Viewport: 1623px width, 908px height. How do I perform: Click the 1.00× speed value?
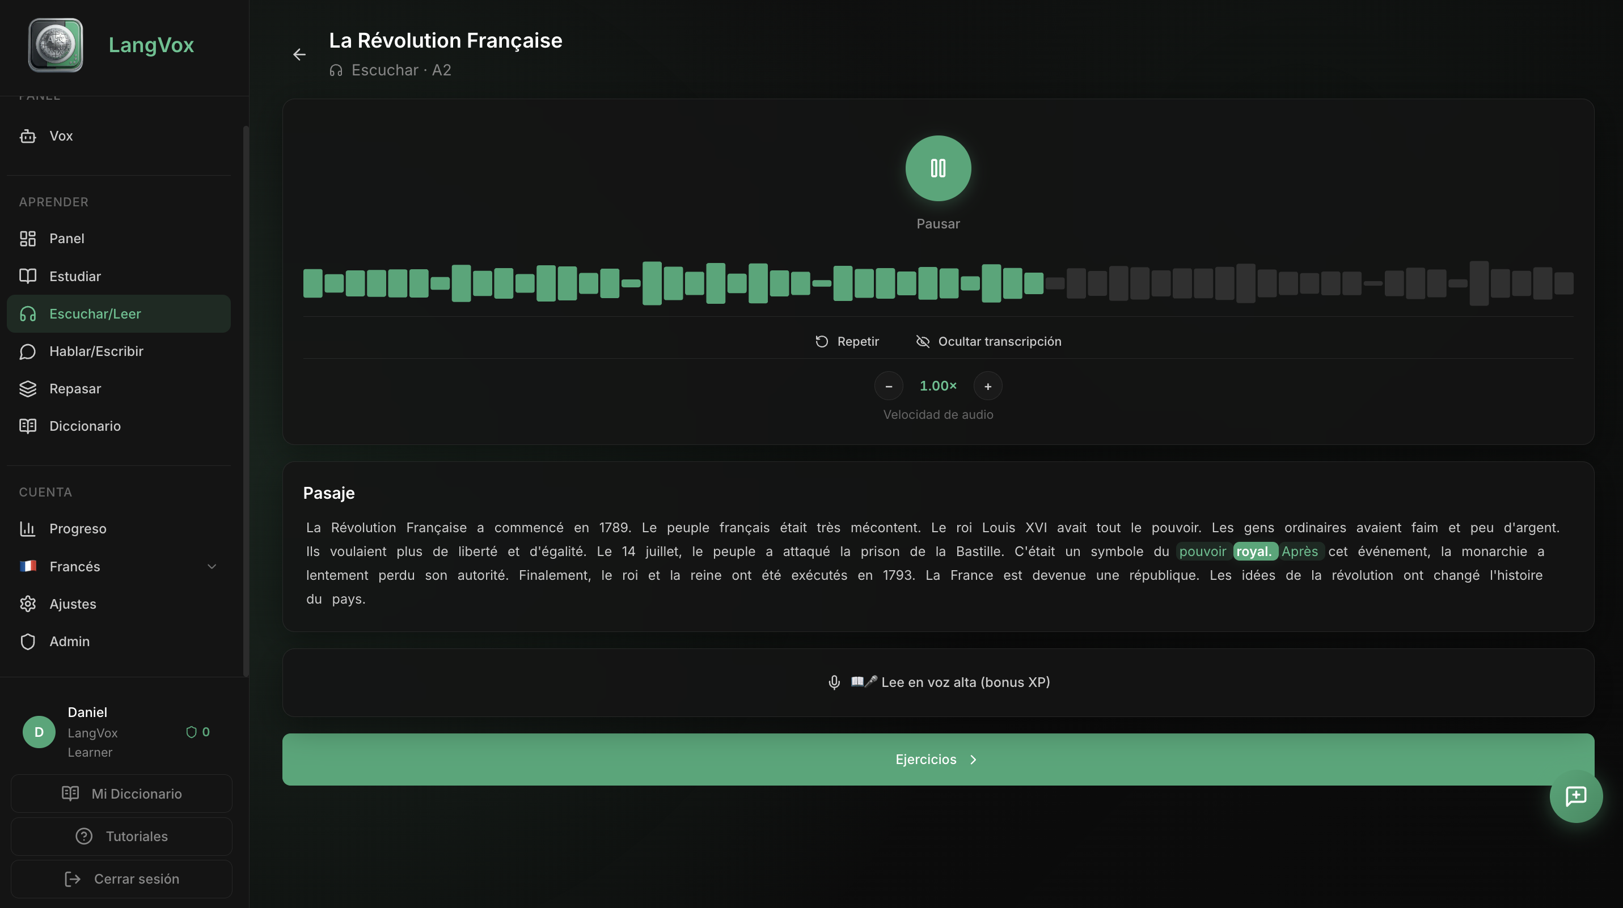click(938, 386)
